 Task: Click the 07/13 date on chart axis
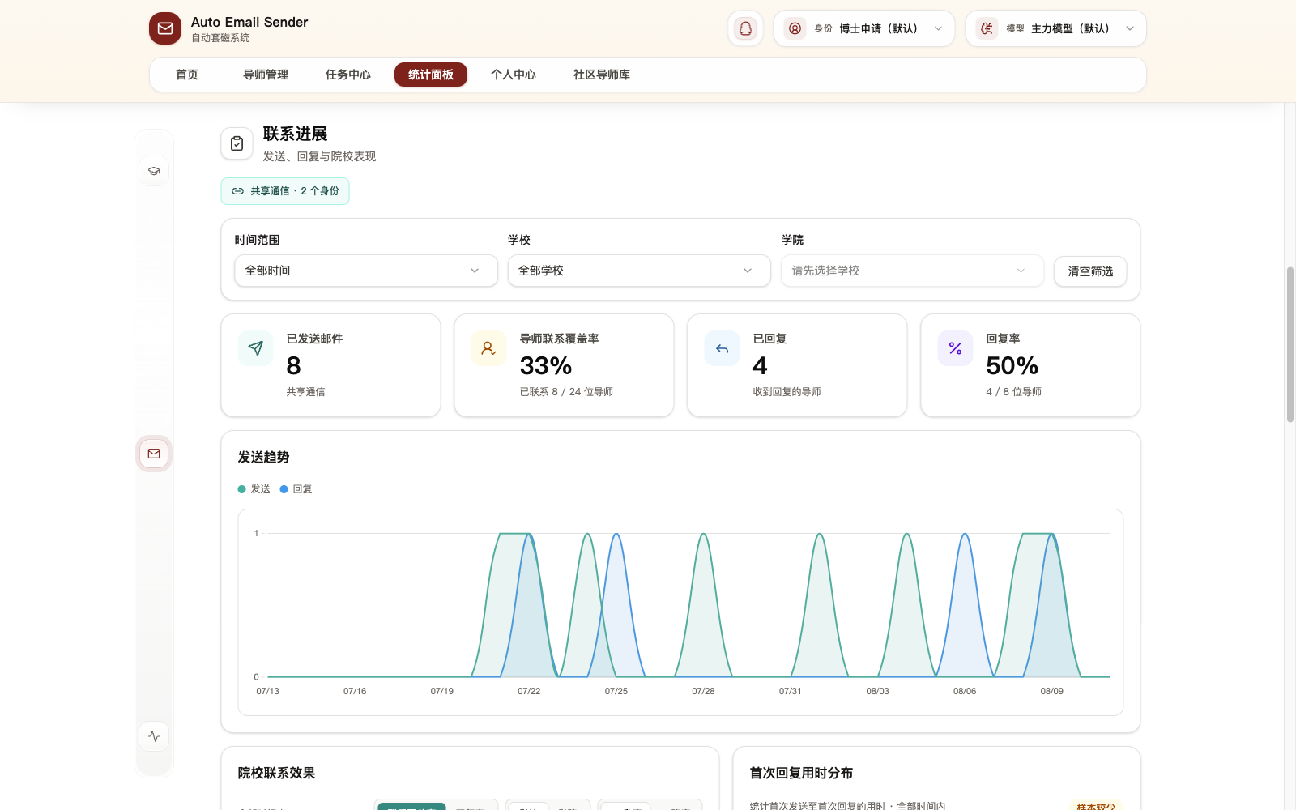(x=267, y=691)
